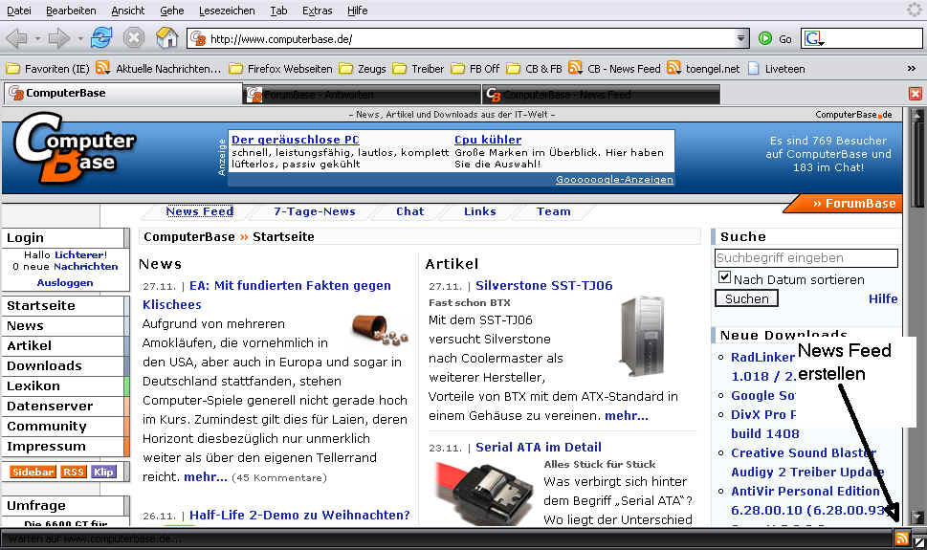Open the Lesezeichen menu

pos(227,11)
